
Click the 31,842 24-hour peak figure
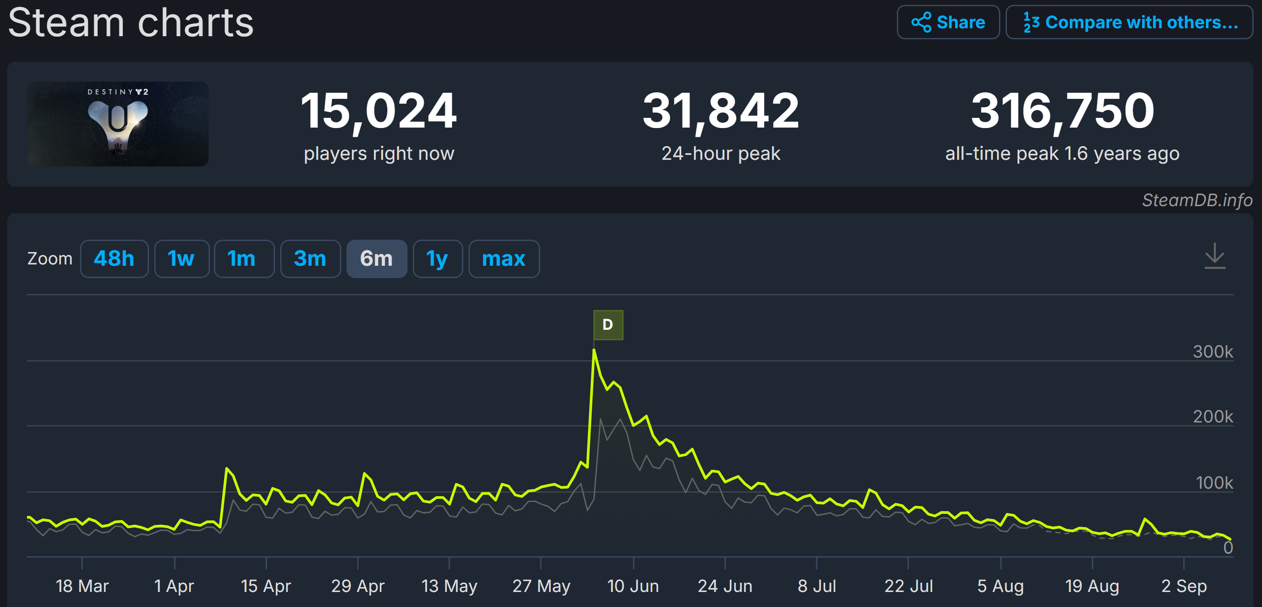coord(721,112)
